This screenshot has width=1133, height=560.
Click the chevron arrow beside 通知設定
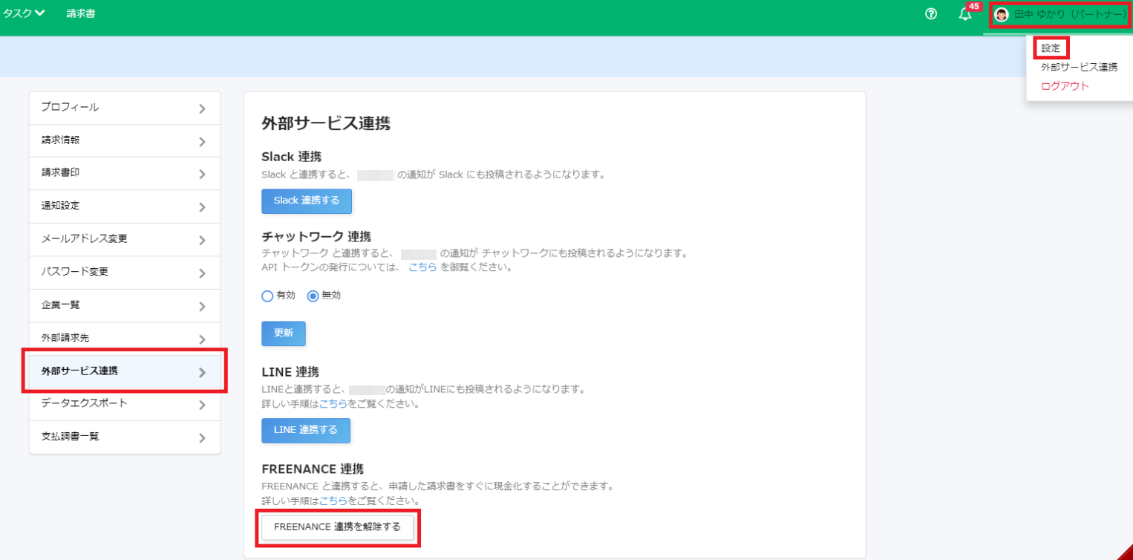[202, 207]
